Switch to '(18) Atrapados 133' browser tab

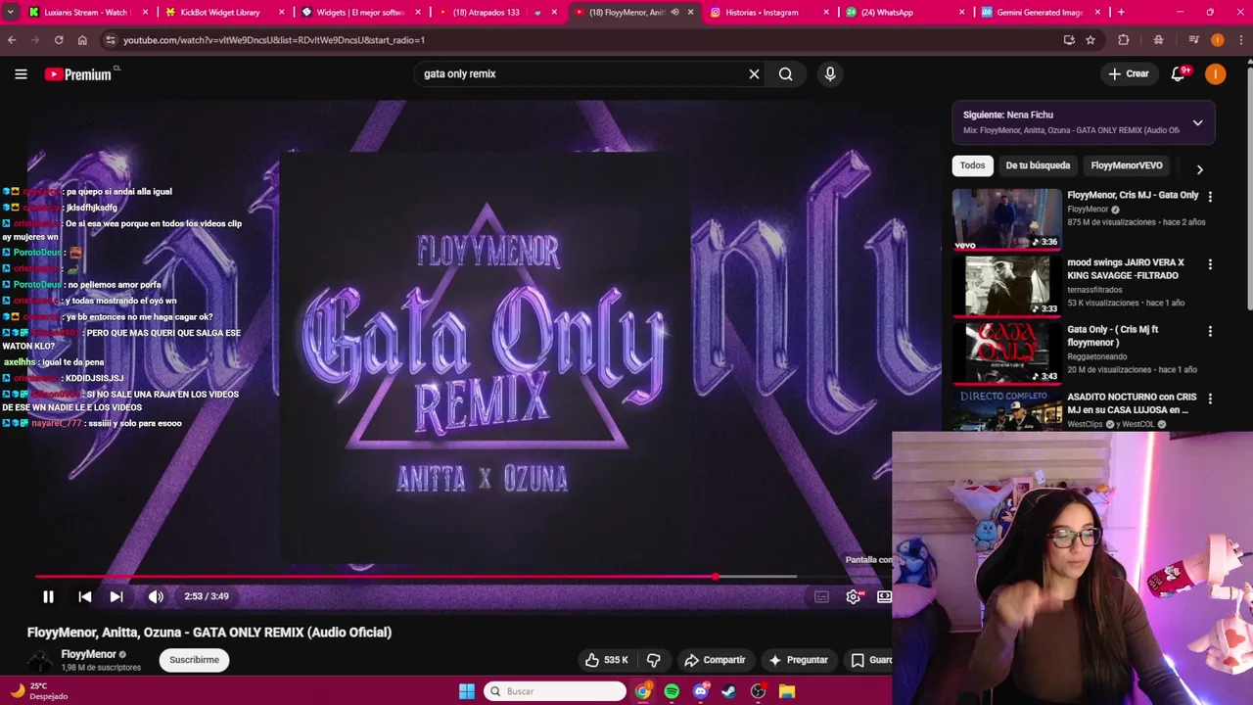[494, 12]
